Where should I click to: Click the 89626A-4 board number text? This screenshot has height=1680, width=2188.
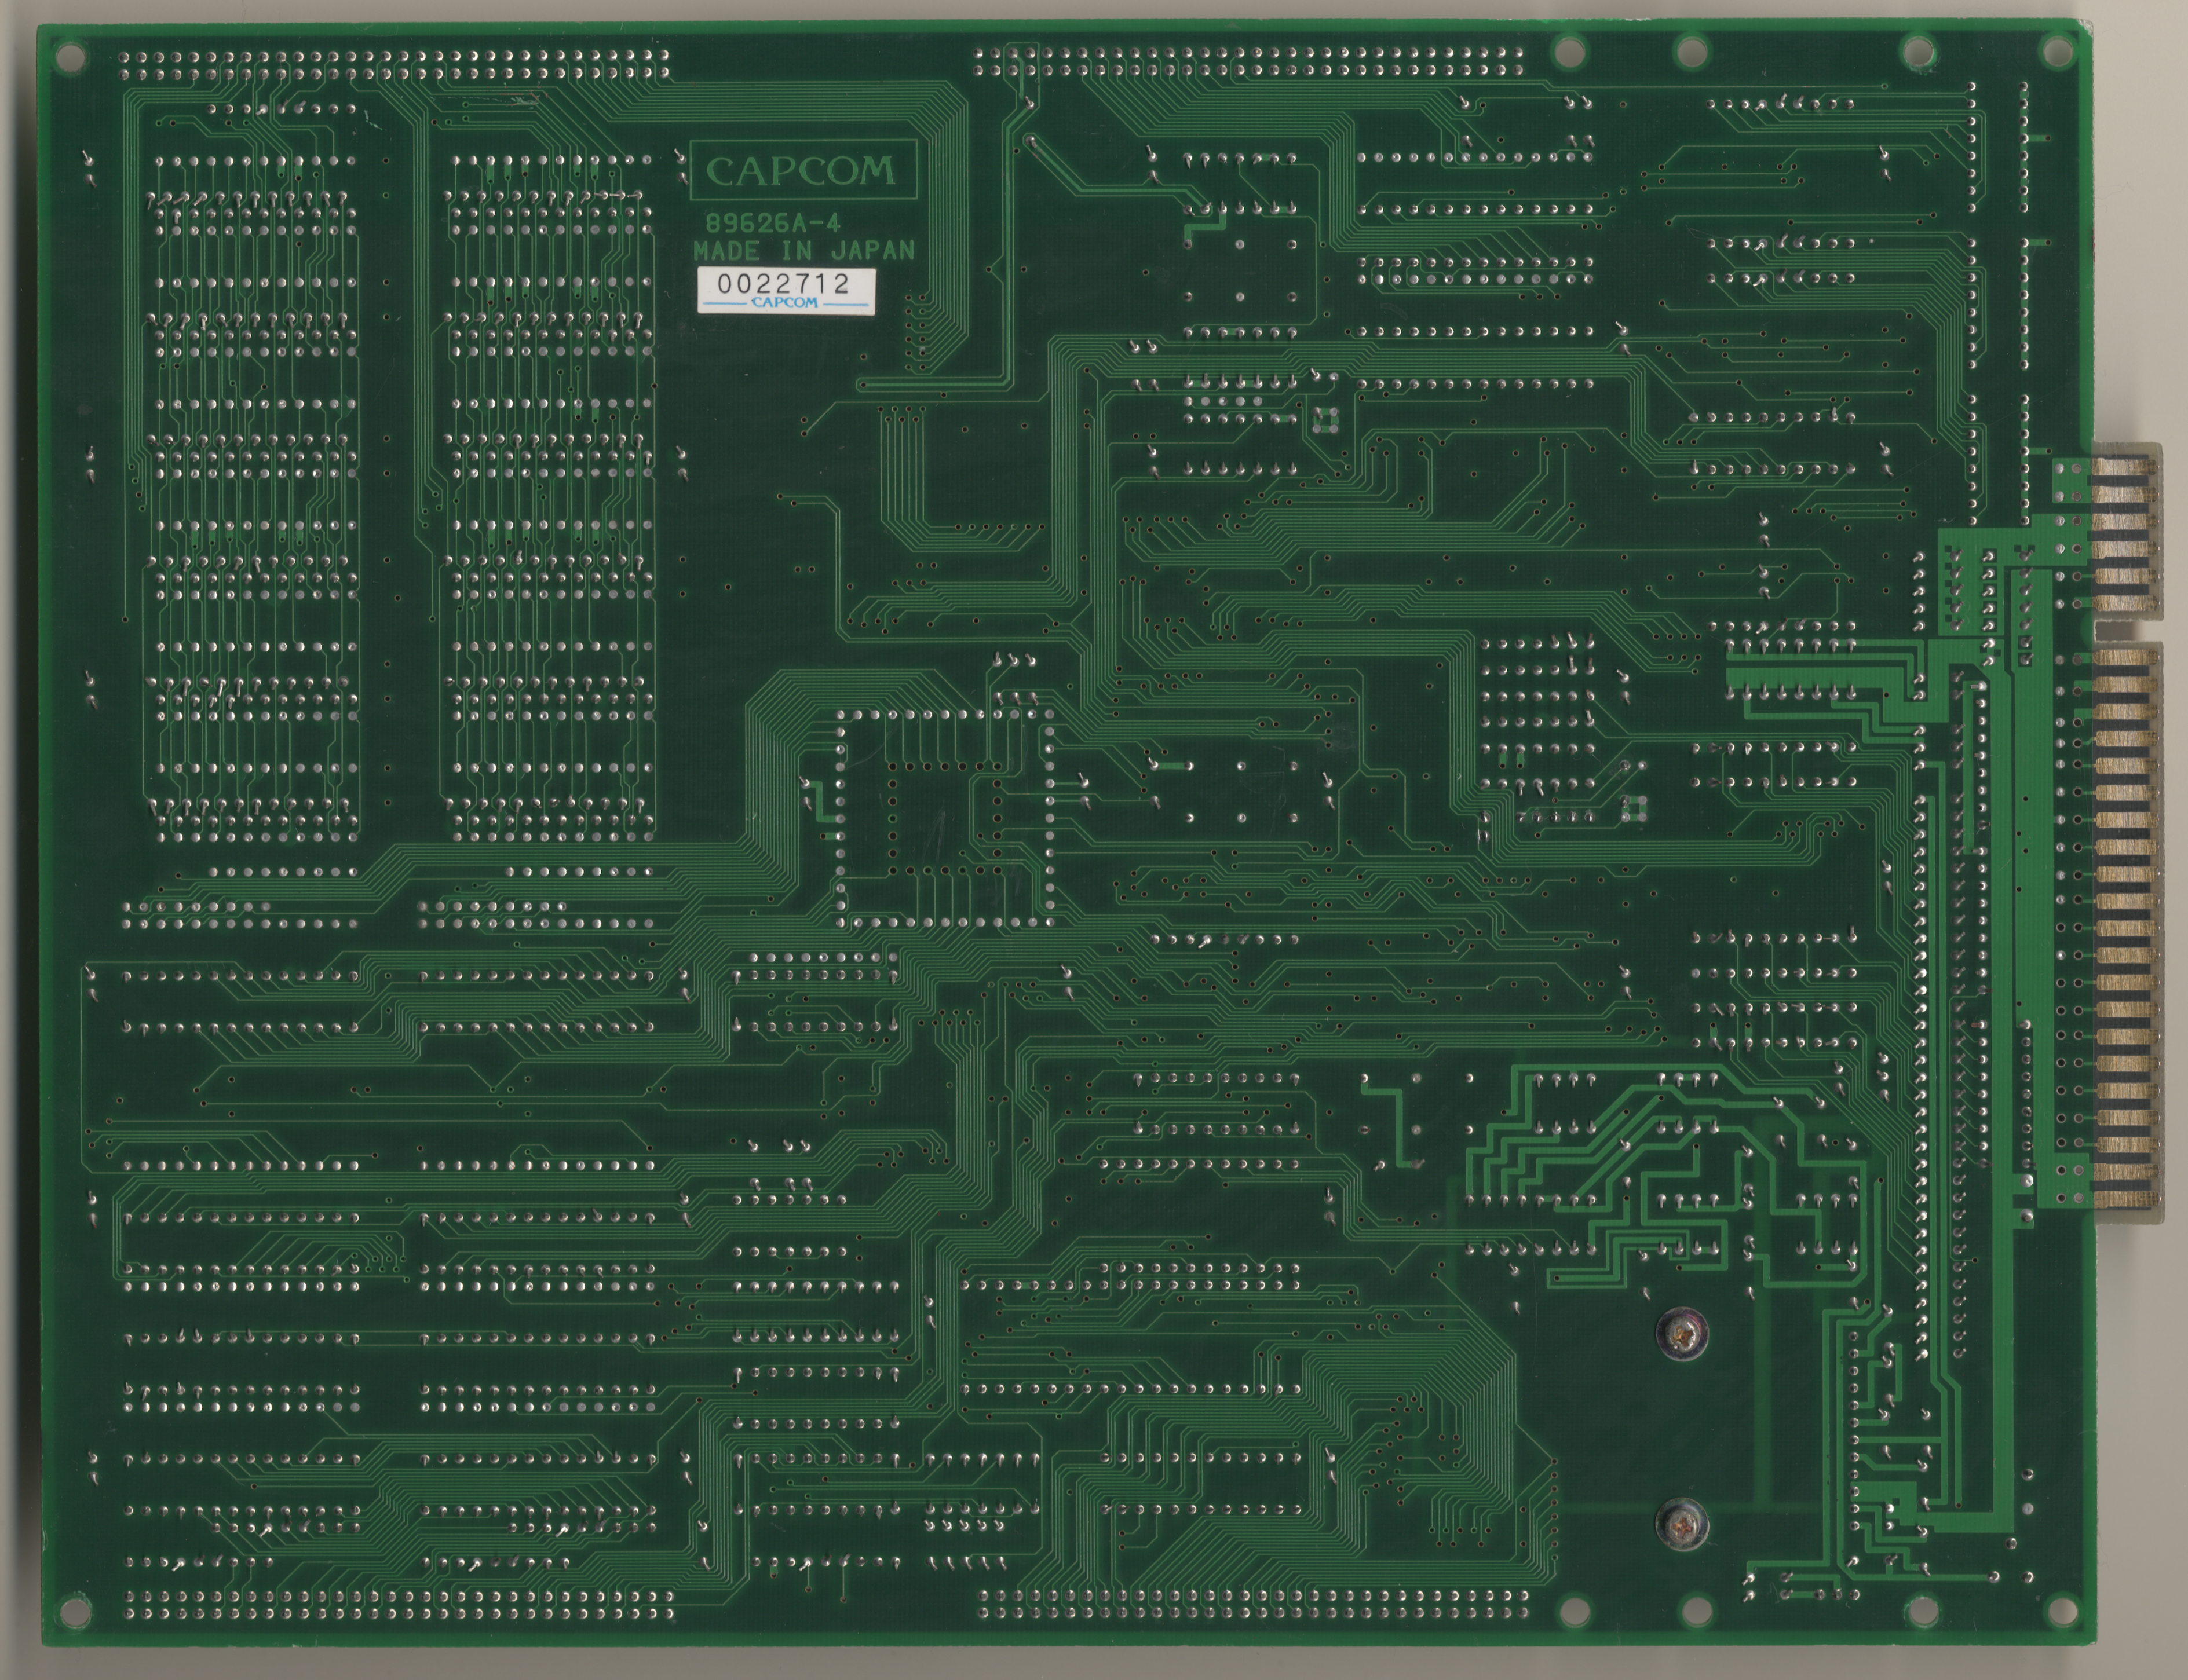tap(772, 224)
